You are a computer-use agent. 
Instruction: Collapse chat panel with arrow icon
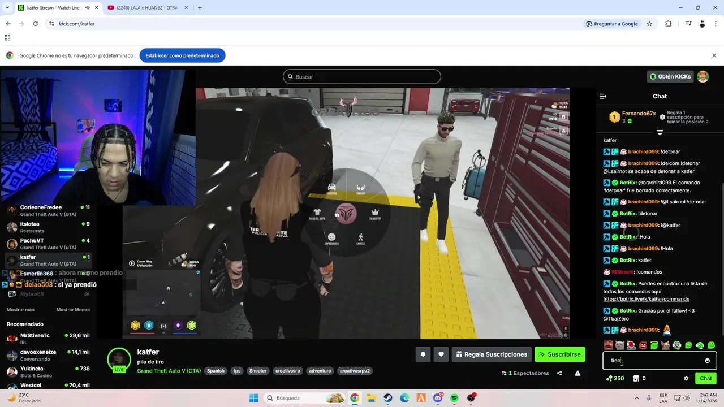click(603, 96)
